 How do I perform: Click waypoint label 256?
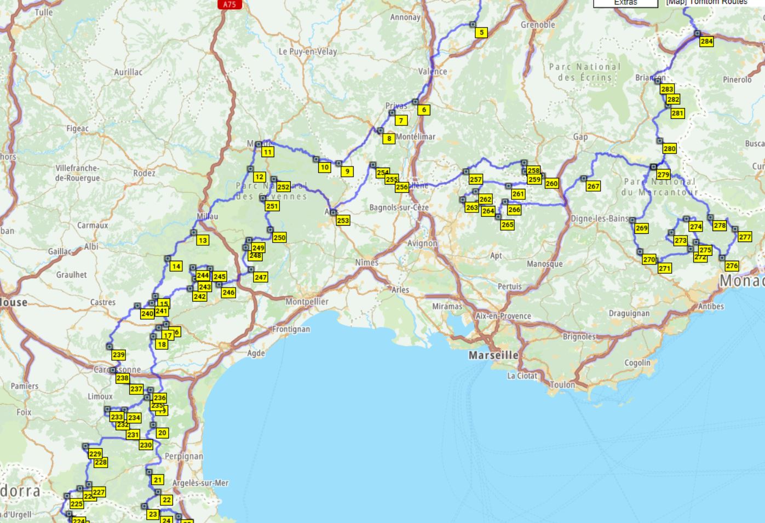[402, 187]
